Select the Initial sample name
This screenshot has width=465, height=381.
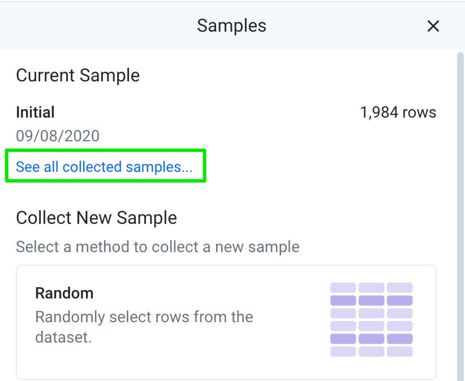click(35, 112)
